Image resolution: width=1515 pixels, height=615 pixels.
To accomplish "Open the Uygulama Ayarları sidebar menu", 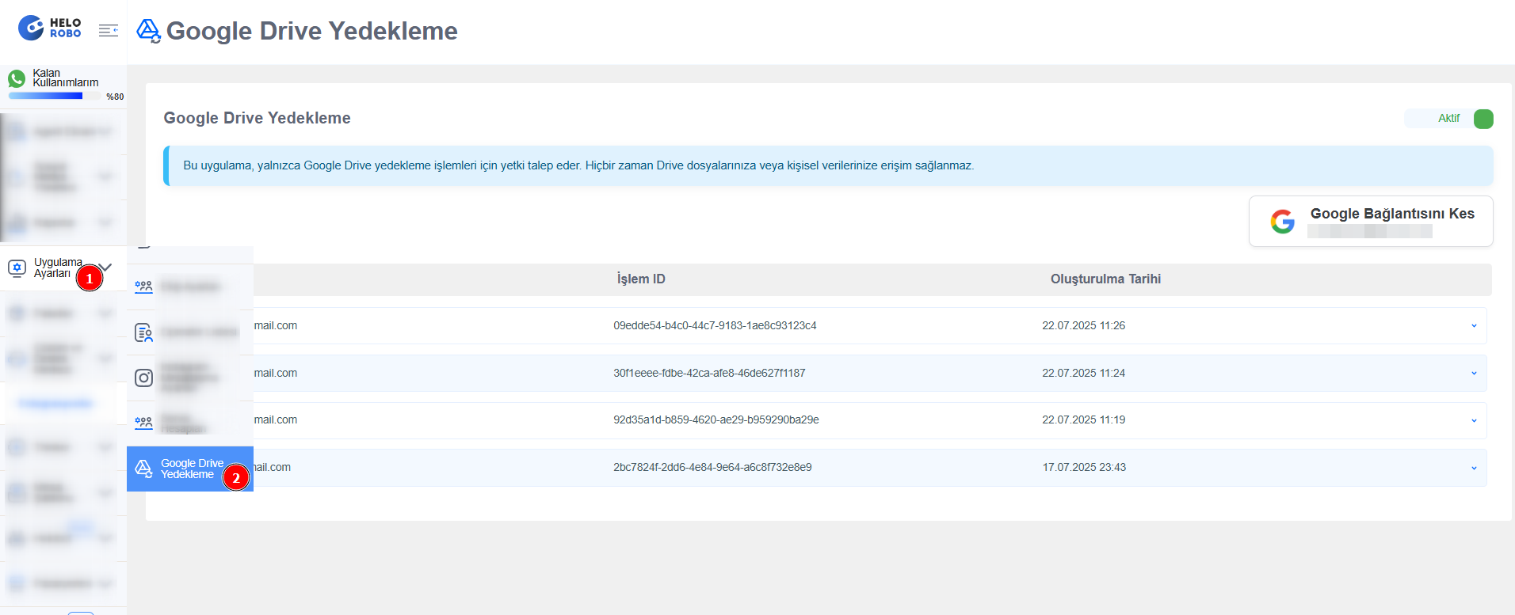I will click(63, 268).
